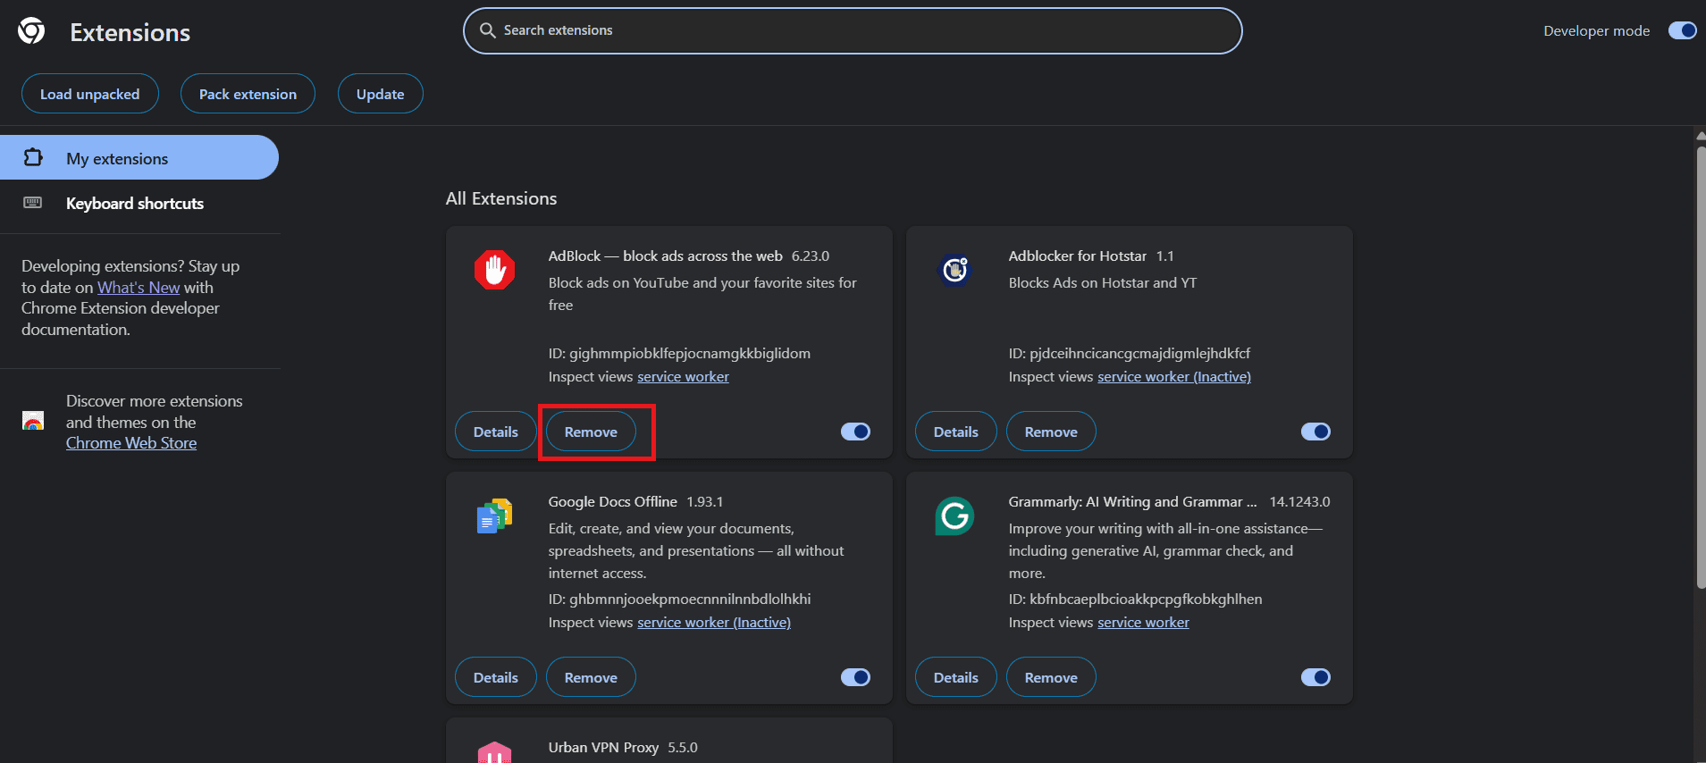Click Grammarly version 14.1243.0 text
Screen dimensions: 1706x763
tap(1299, 502)
